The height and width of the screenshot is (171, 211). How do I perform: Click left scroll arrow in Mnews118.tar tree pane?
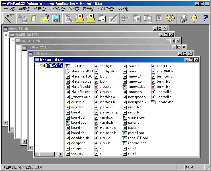click(37, 154)
